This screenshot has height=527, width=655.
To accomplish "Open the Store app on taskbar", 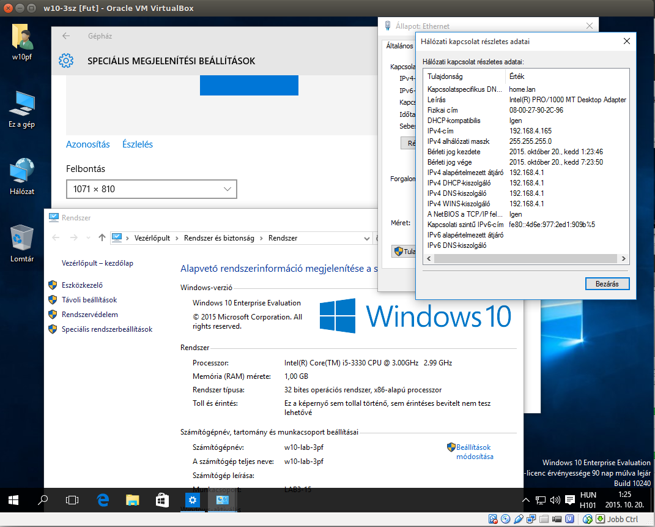I will click(162, 500).
